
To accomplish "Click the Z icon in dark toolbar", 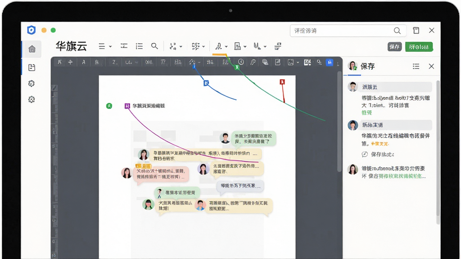I will (x=114, y=62).
